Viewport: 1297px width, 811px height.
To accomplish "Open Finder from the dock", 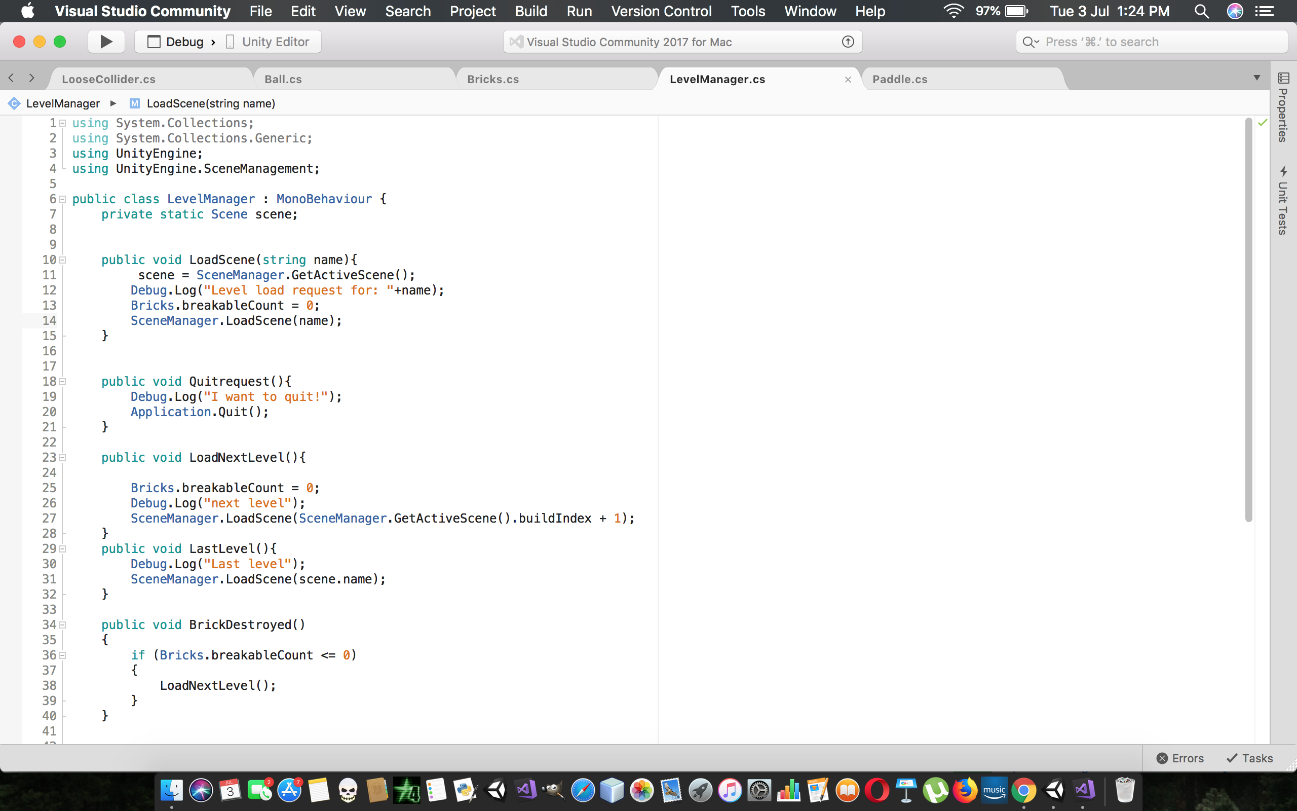I will click(x=172, y=791).
